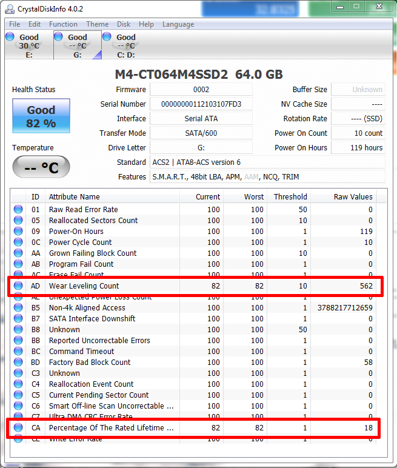Click the Good 82 % health status button
397x468 pixels.
pyautogui.click(x=41, y=116)
